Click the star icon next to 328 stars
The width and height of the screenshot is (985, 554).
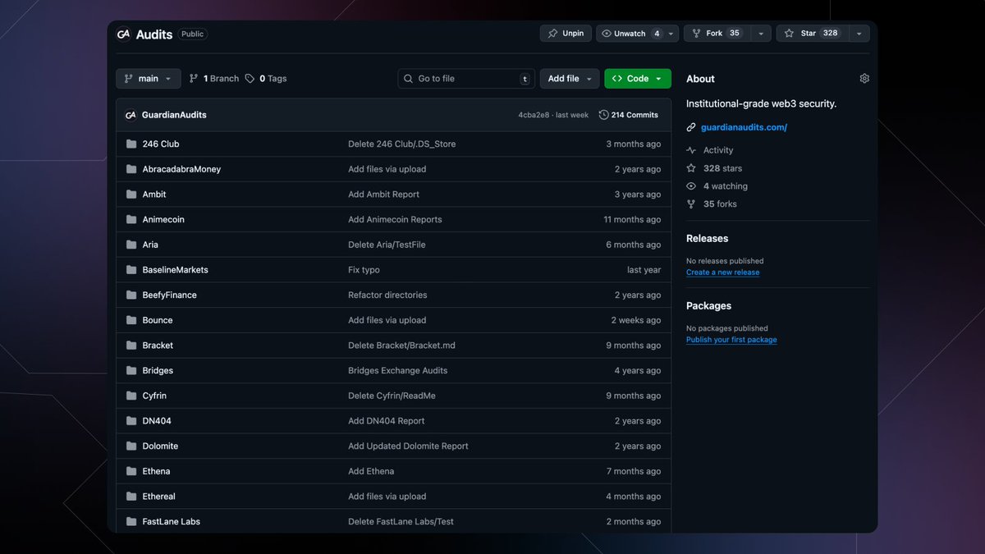(x=691, y=168)
